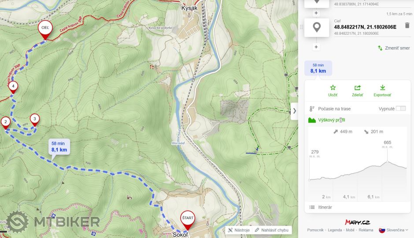The width and height of the screenshot is (414, 238).
Task: Click the Exportovať download icon
Action: [382, 88]
